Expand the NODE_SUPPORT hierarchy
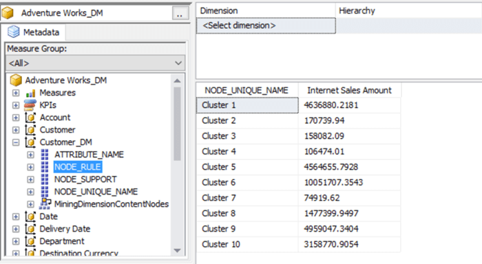 click(x=30, y=179)
